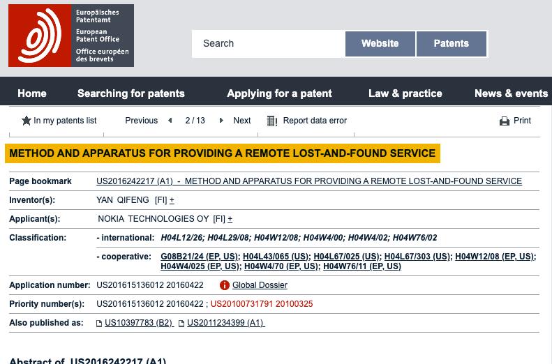Image resolution: width=552 pixels, height=364 pixels.
Task: Expand inventor details with plus sign
Action: (x=172, y=201)
